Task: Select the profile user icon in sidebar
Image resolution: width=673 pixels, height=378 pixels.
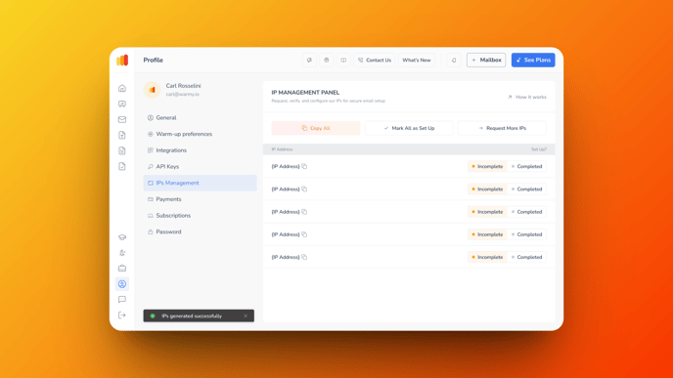Action: [x=122, y=283]
